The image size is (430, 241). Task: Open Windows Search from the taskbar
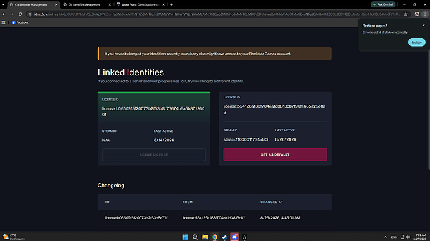point(194,237)
